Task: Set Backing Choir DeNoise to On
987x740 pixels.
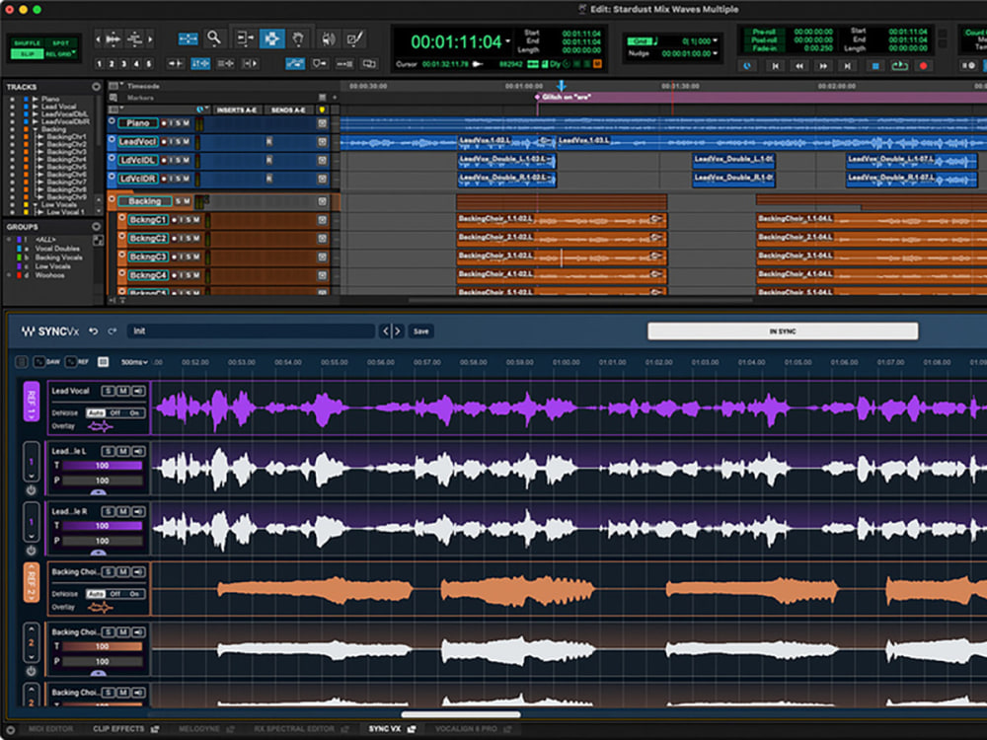Action: click(x=134, y=593)
